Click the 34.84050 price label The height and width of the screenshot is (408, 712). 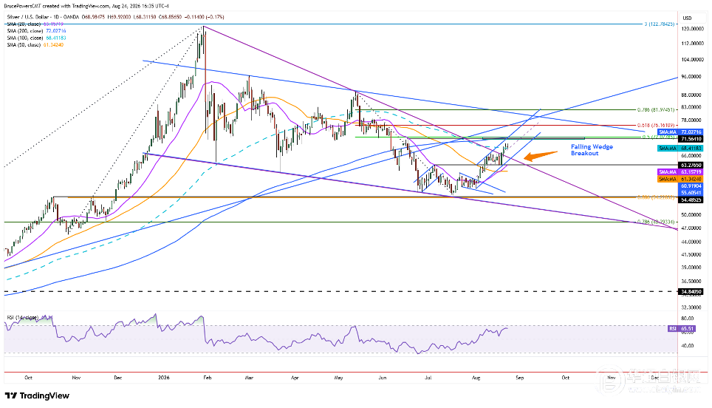pyautogui.click(x=690, y=292)
